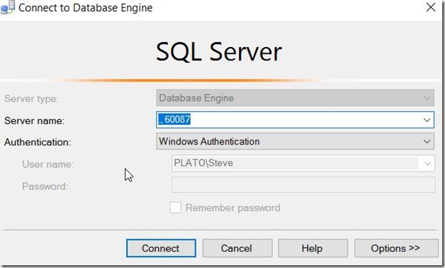
Task: Click the Connect button
Action: coord(161,248)
